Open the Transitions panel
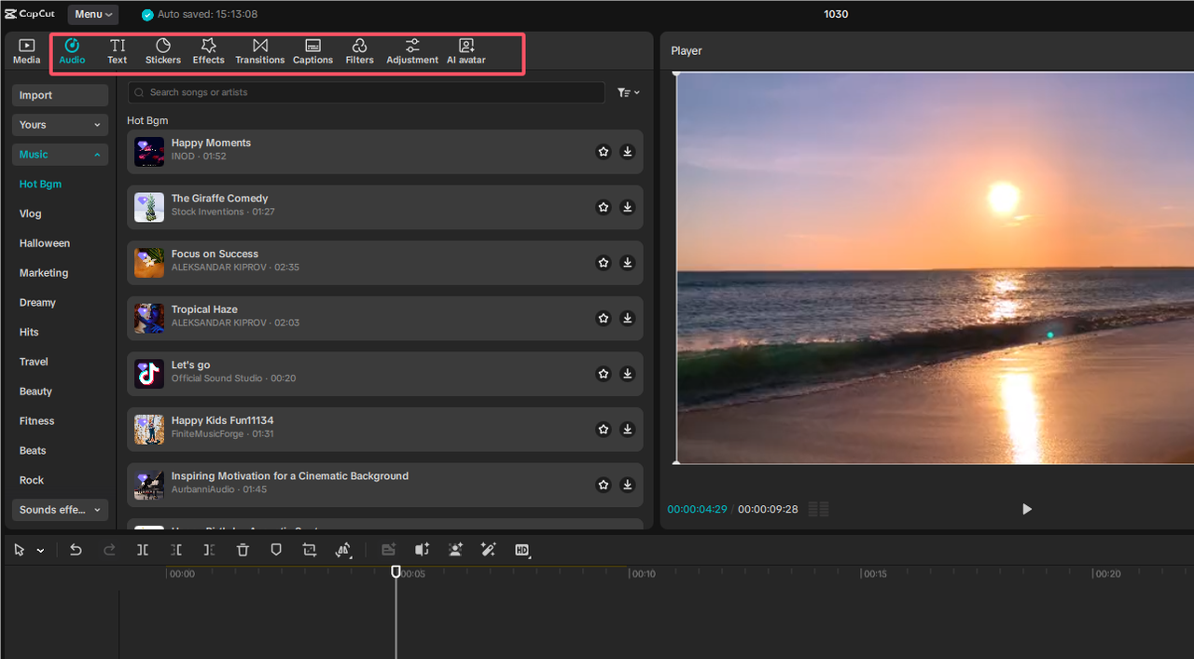Screen dimensions: 1194x659 pos(259,50)
